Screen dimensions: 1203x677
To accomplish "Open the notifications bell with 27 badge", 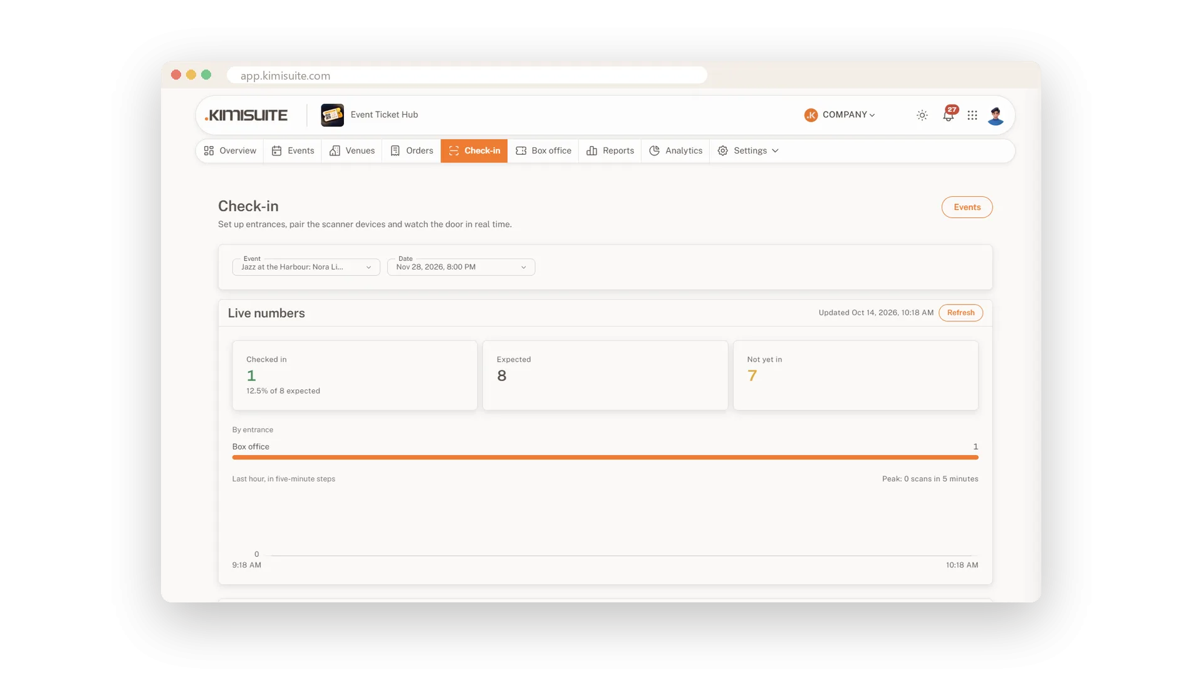I will point(949,114).
